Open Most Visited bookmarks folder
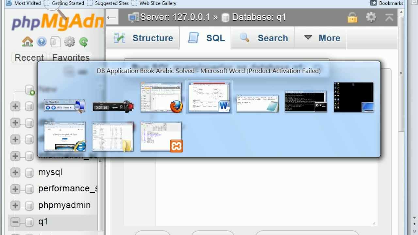 point(24,3)
